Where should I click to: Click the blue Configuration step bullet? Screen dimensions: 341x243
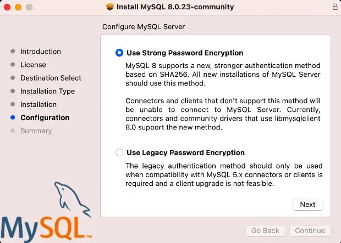13,117
